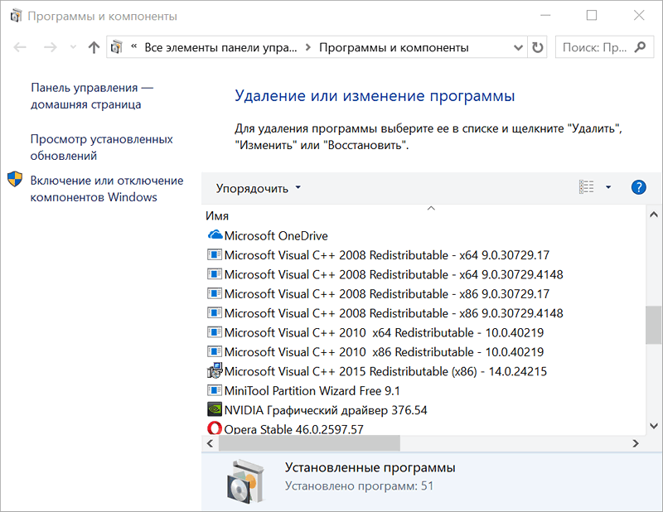This screenshot has width=663, height=512.
Task: Click icon of Visual C++ 2008 x64 9.0.30729.17
Action: (x=215, y=254)
